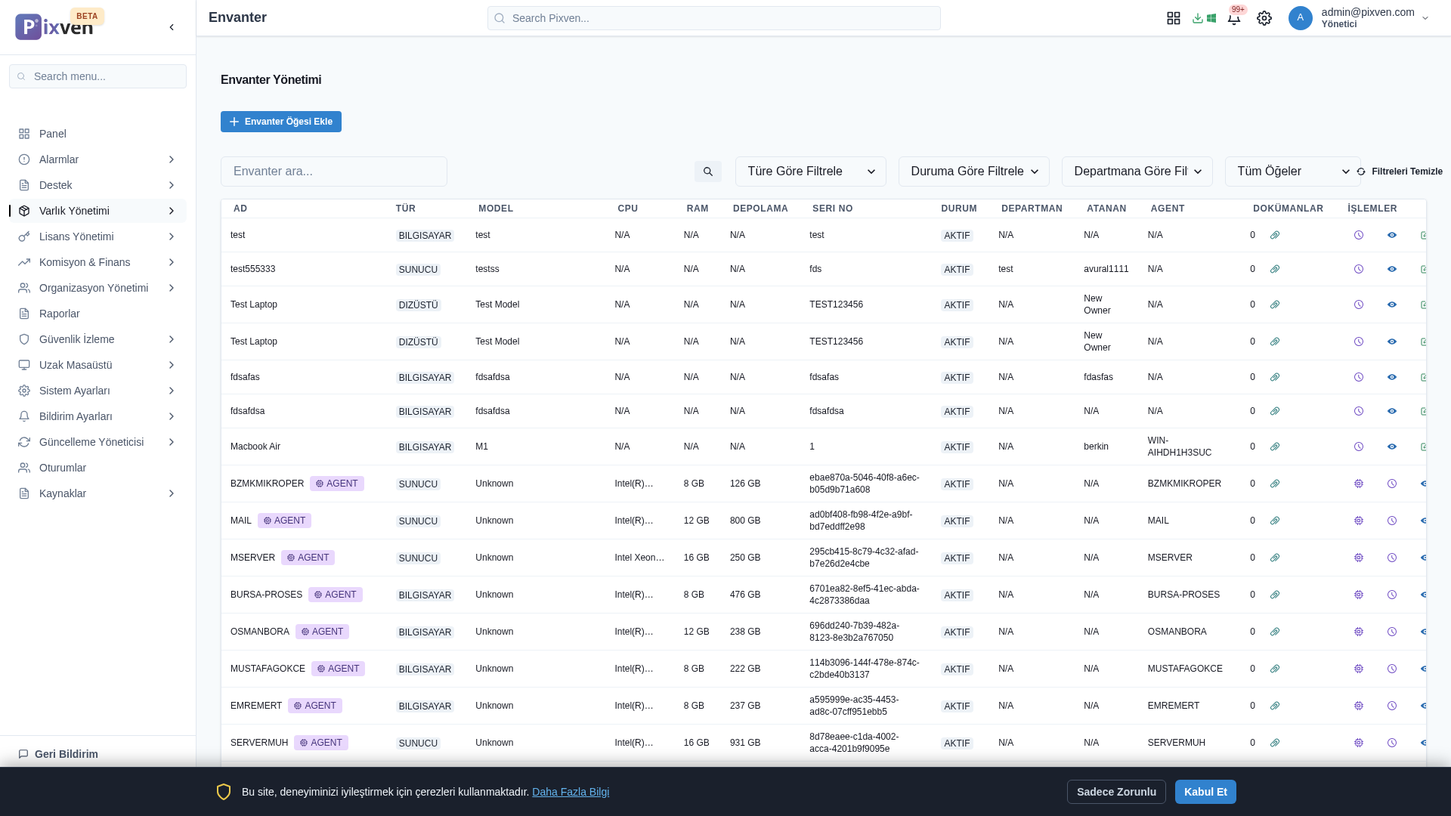Toggle view eye icon for Macbook Air
The height and width of the screenshot is (816, 1451).
1392,447
